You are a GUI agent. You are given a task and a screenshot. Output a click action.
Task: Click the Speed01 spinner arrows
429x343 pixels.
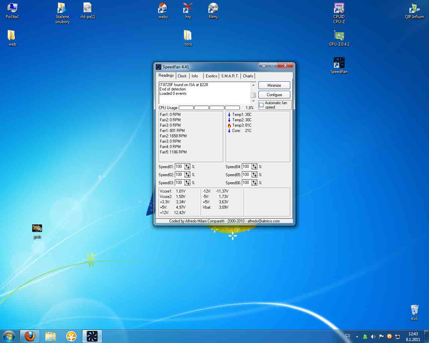point(187,166)
